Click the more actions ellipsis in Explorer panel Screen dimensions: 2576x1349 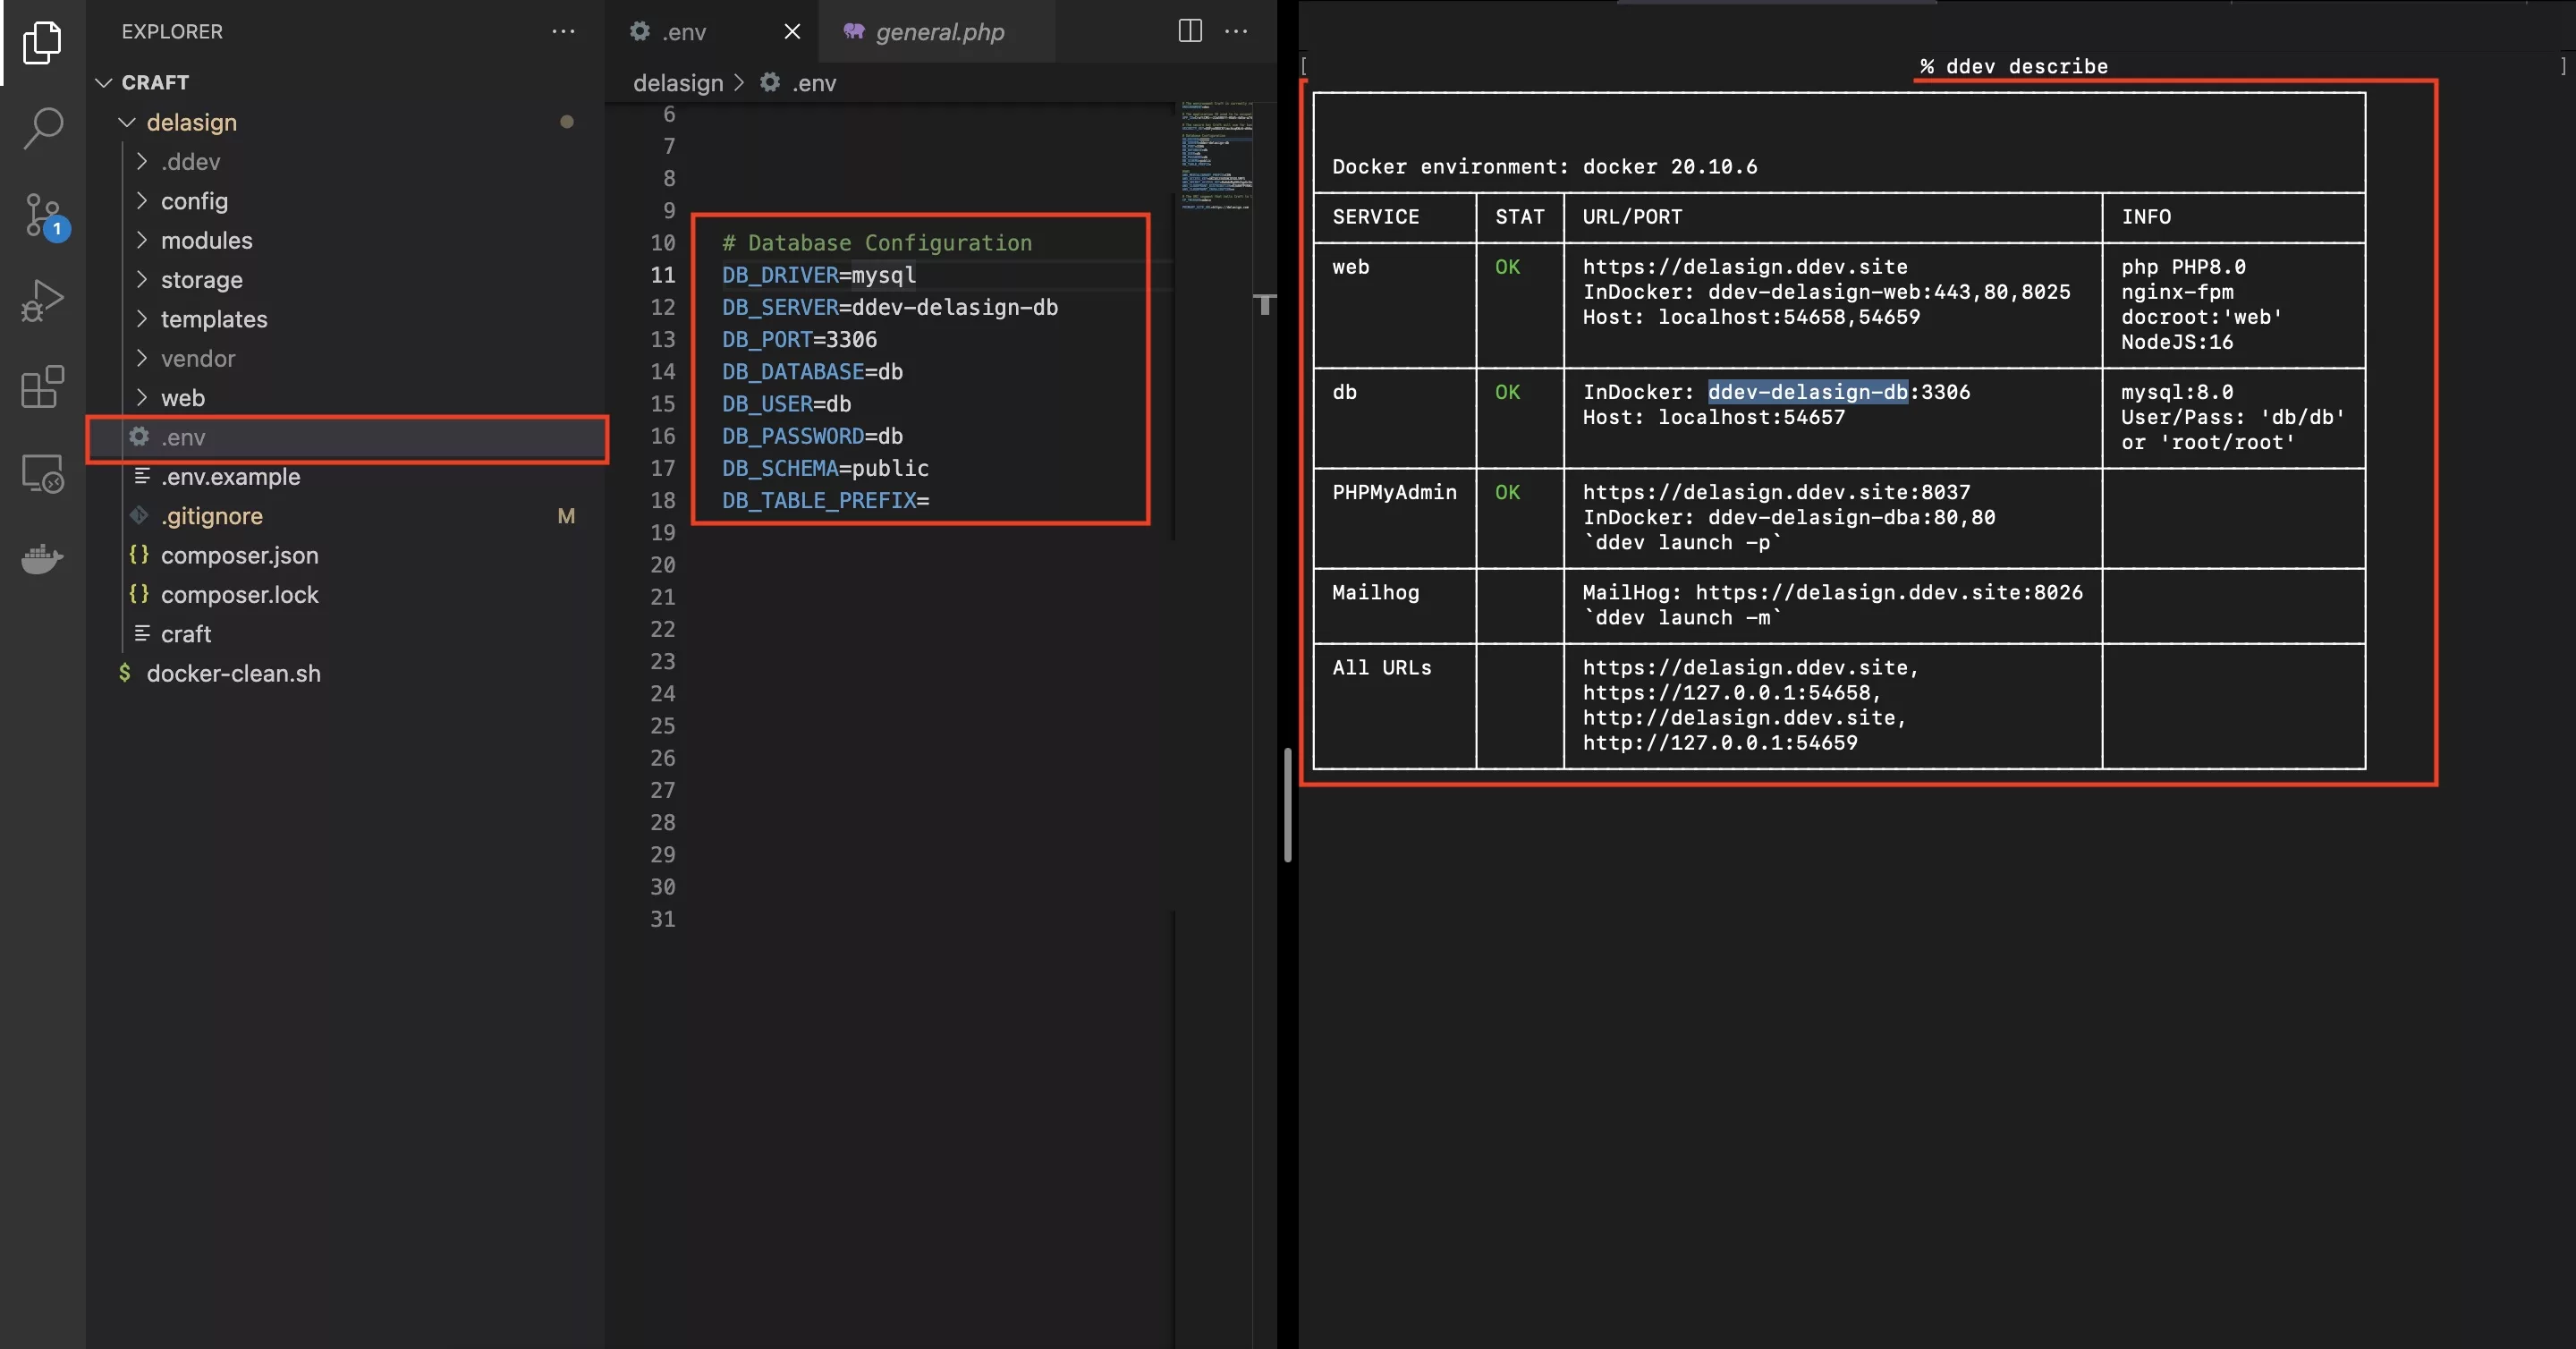pyautogui.click(x=563, y=29)
